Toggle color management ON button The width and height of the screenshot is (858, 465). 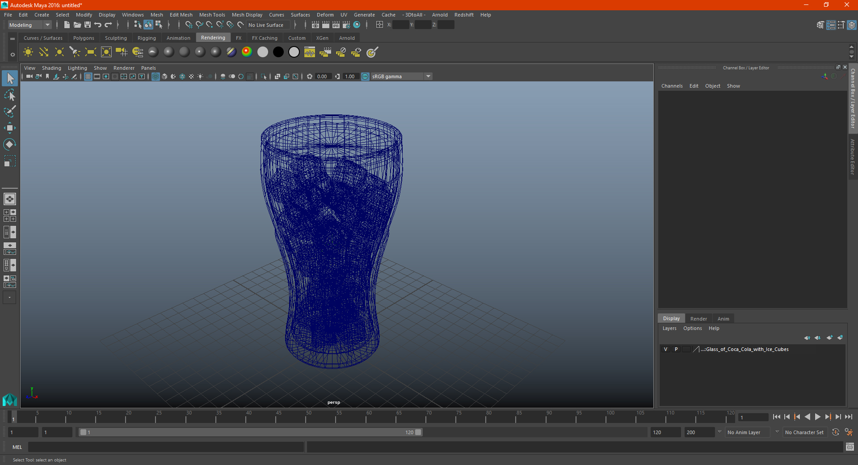click(x=365, y=76)
